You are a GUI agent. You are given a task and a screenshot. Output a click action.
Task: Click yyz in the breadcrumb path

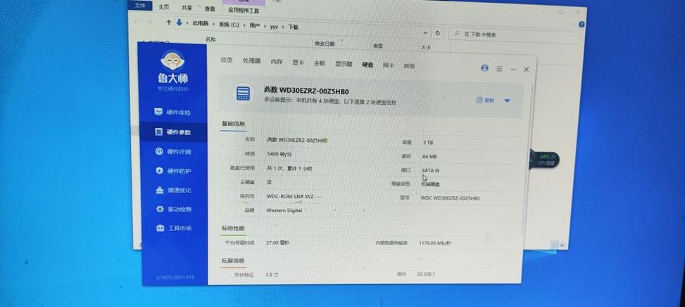[x=274, y=27]
